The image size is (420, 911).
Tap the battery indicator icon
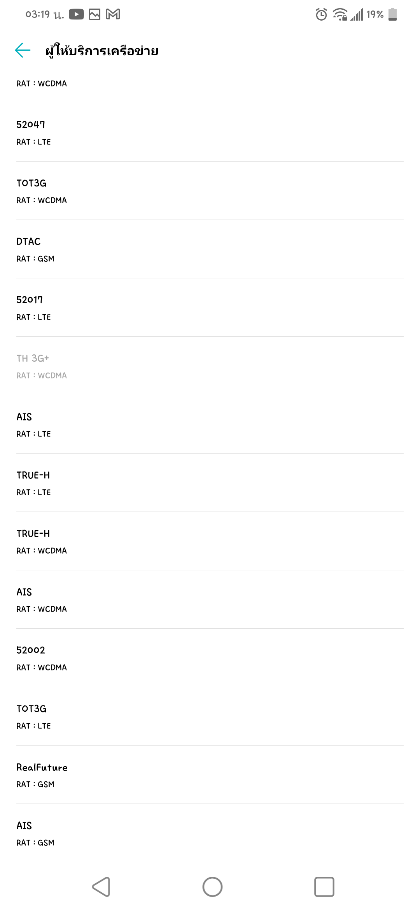point(392,14)
